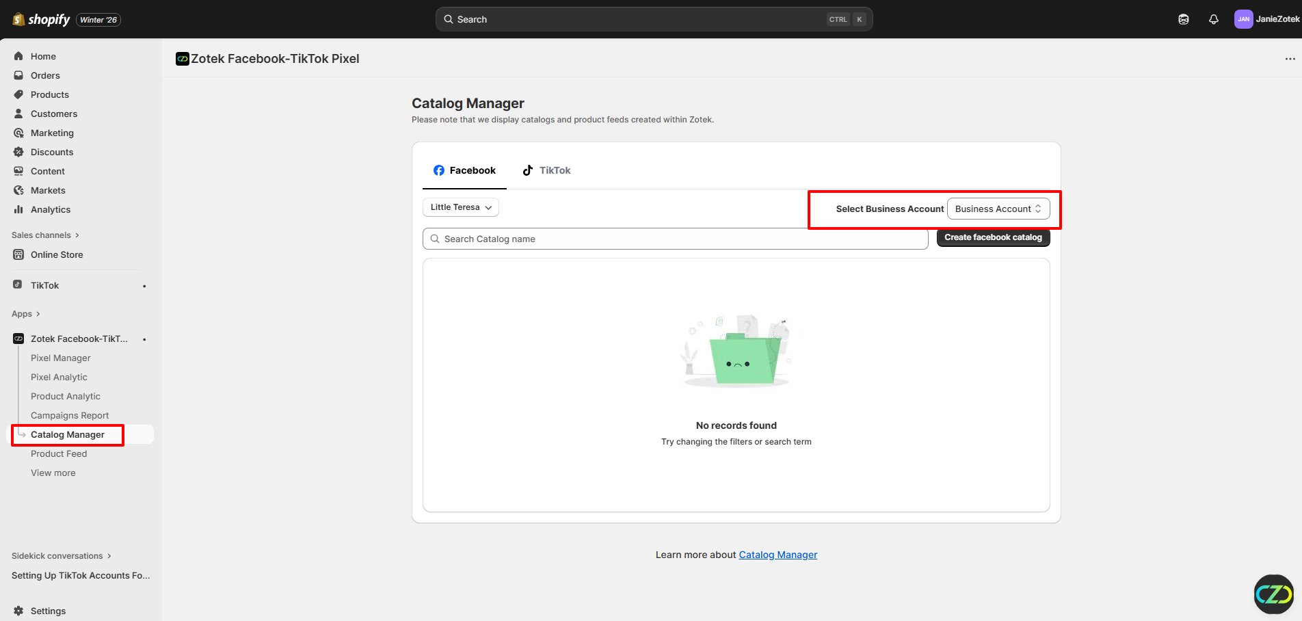Click the top Shopify search bar
1302x621 pixels.
click(x=654, y=19)
